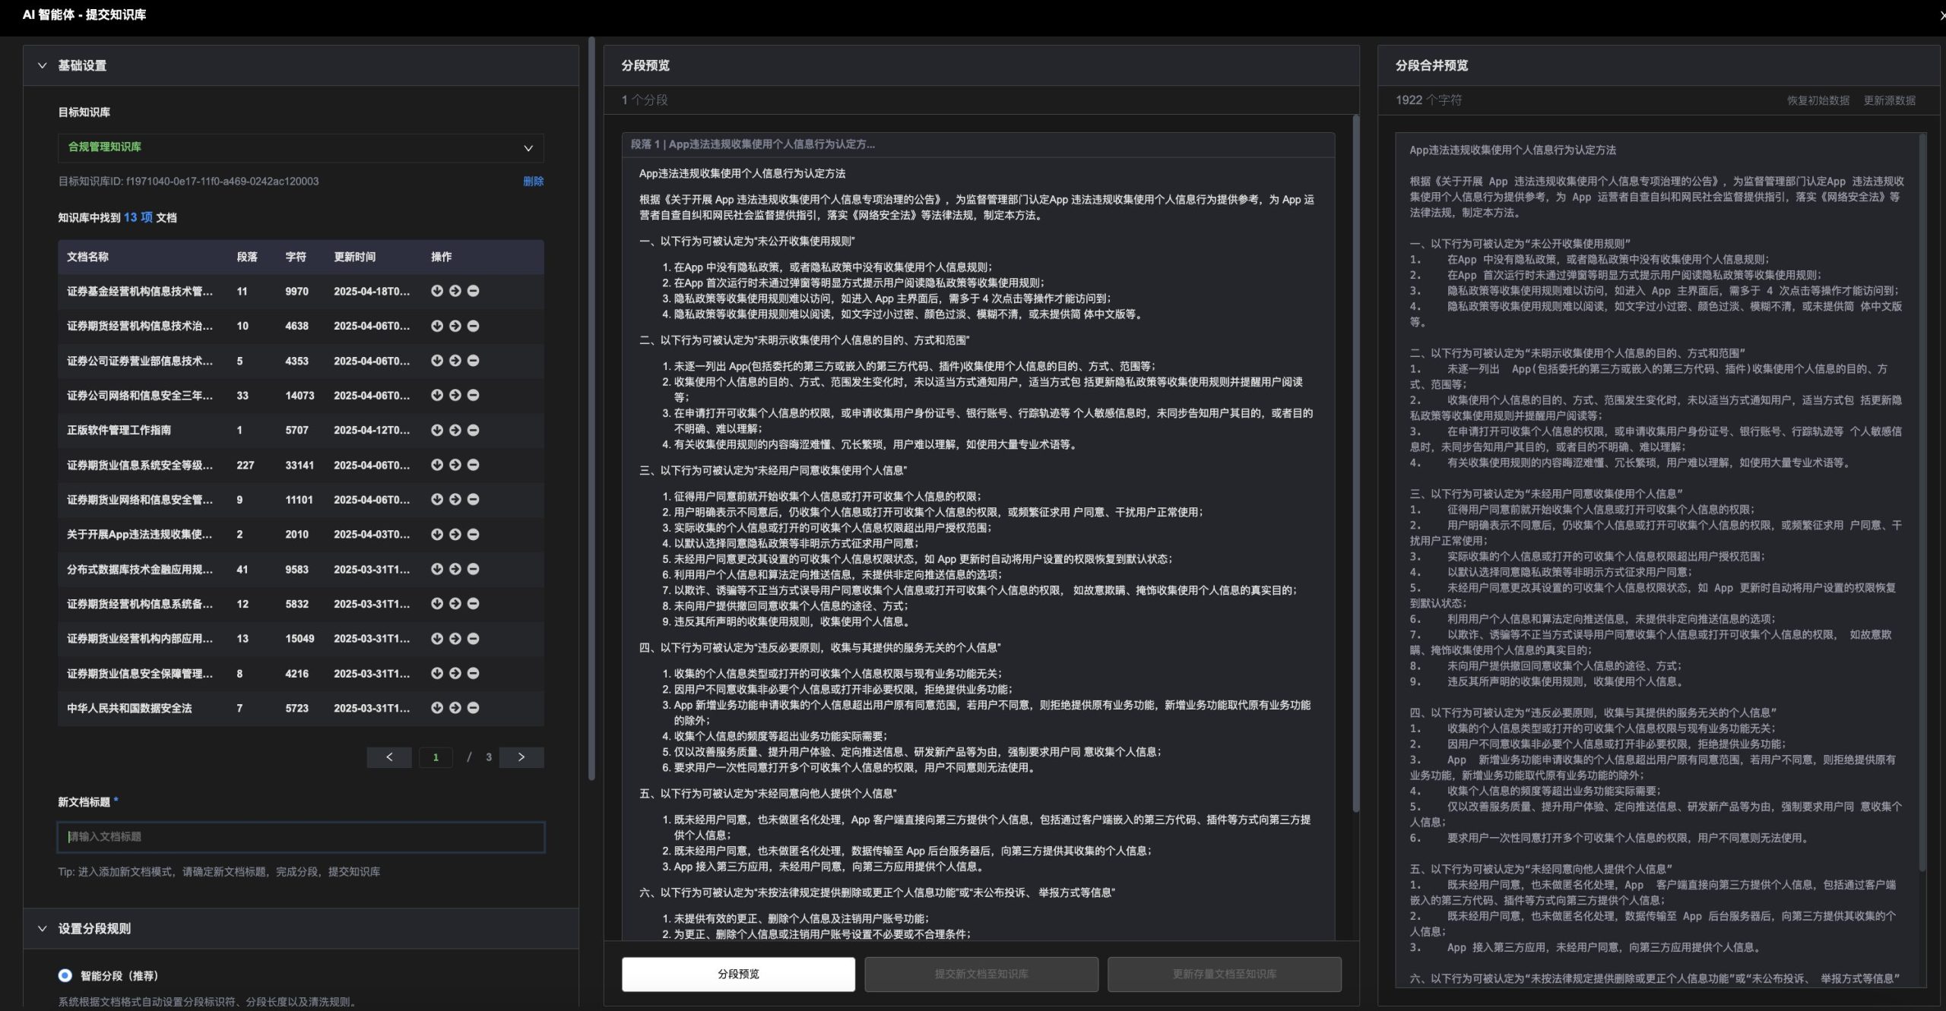Click right-arrow icon for 证券基金经营机构信息技术管 row

[455, 291]
